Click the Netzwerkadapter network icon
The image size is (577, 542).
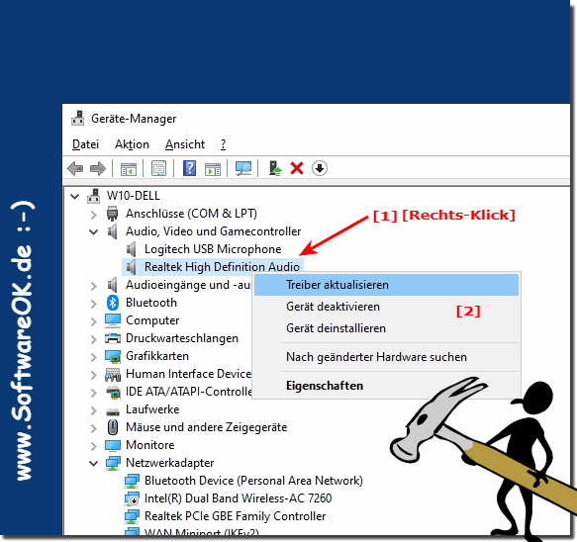[x=113, y=463]
